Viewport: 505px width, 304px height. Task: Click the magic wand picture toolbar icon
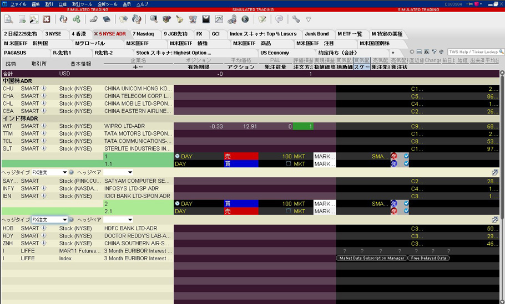coord(34,19)
